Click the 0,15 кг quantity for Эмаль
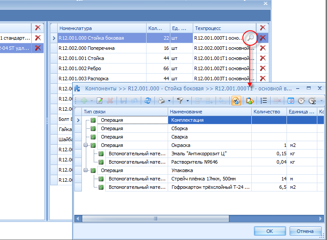Viewport: 327px width, 240px height. [x=269, y=154]
